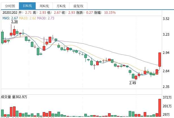The height and width of the screenshot is (118, 174).
Task: Click the 3.52 price axis label
Action: [x=166, y=19]
